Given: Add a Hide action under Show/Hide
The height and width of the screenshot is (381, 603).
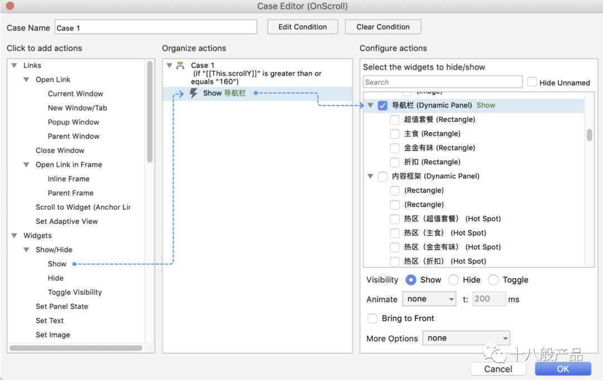Looking at the screenshot, I should pos(56,278).
